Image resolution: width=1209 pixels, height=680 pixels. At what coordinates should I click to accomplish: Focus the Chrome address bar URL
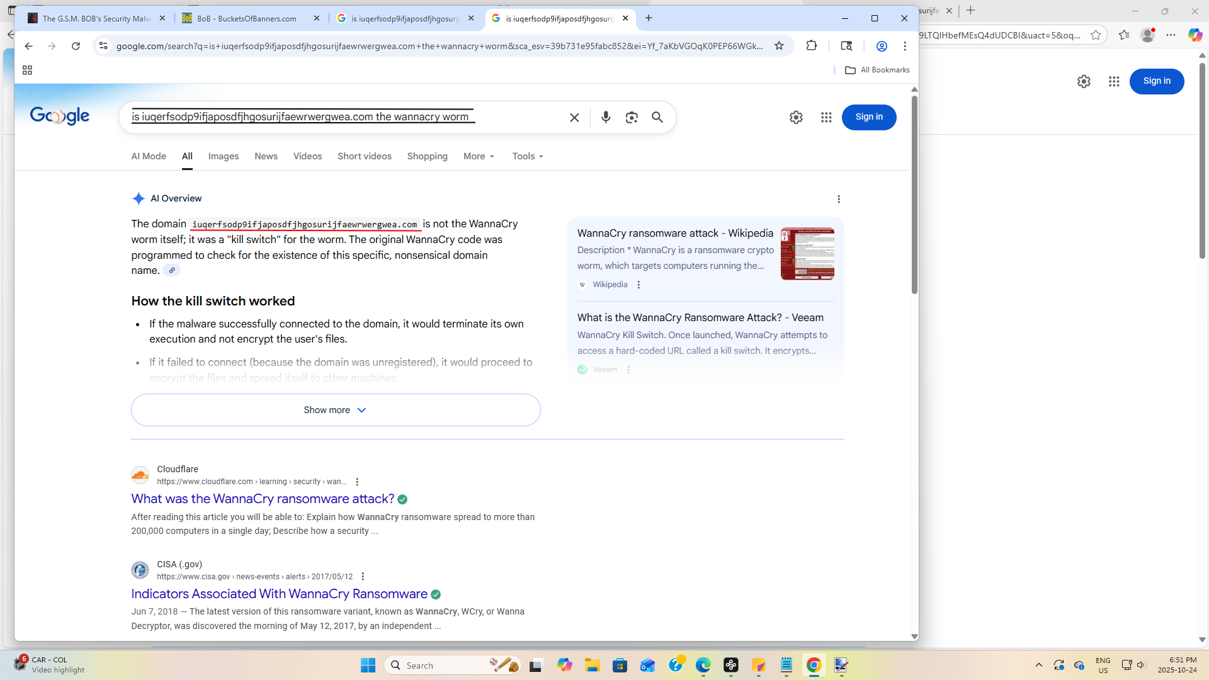[440, 46]
